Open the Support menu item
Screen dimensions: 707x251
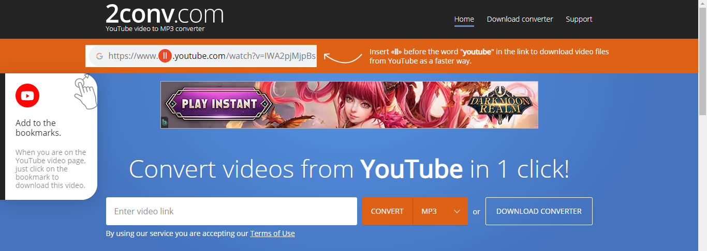(579, 19)
